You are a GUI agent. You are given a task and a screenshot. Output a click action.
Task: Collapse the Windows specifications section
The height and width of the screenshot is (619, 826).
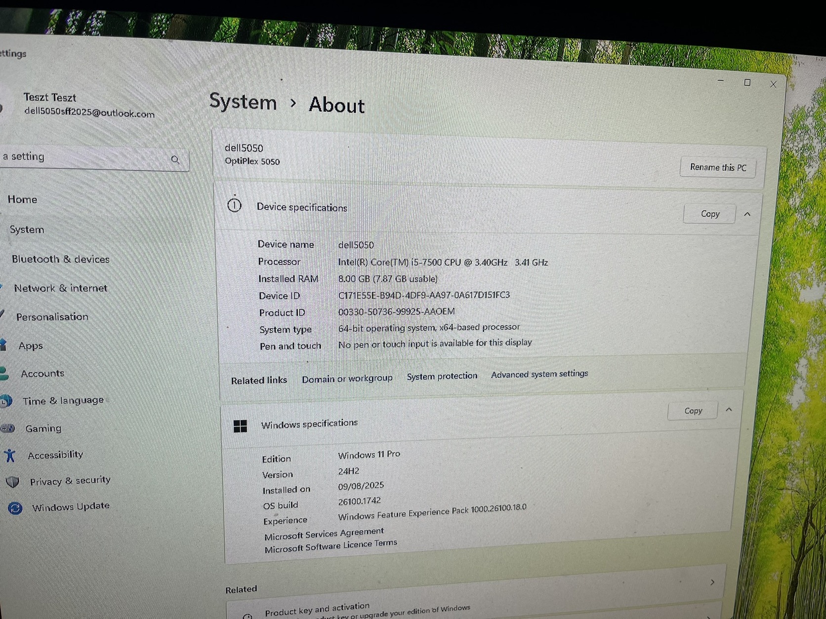click(729, 410)
